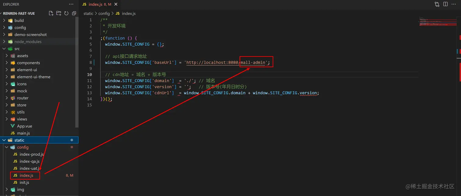461x196 pixels.
Task: Click the 'cdnUrl' config code line
Action: pyautogui.click(x=212, y=93)
